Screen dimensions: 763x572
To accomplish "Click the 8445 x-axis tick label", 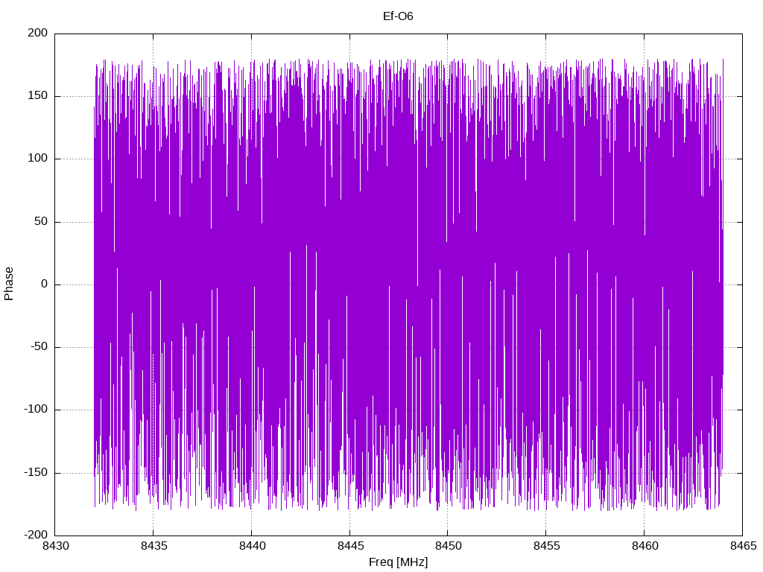I will [x=350, y=546].
